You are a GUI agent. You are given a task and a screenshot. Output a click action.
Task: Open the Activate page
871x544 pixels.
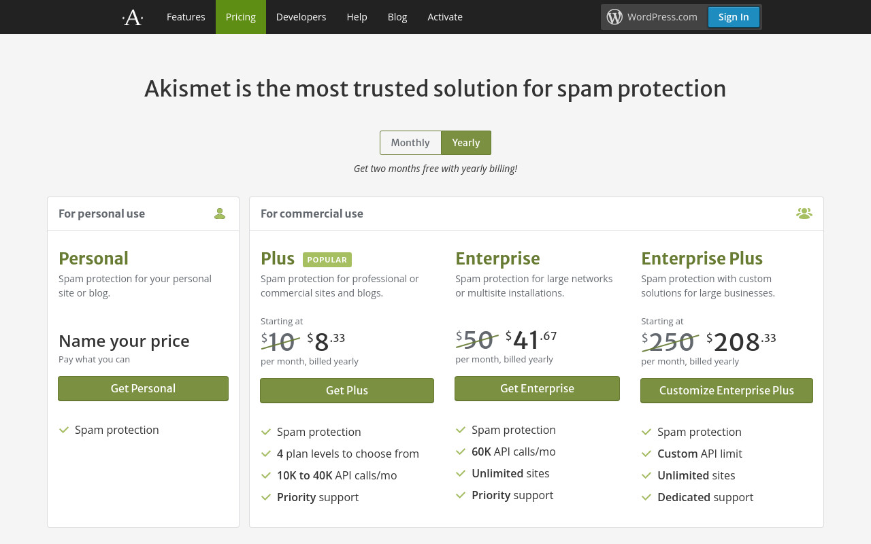click(445, 17)
